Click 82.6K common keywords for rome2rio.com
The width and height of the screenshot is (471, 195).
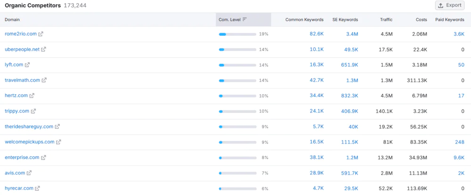pyautogui.click(x=317, y=34)
